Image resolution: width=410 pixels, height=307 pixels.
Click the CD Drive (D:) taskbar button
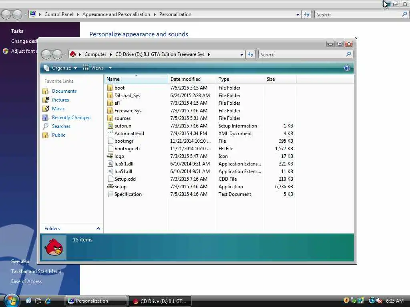(160, 301)
